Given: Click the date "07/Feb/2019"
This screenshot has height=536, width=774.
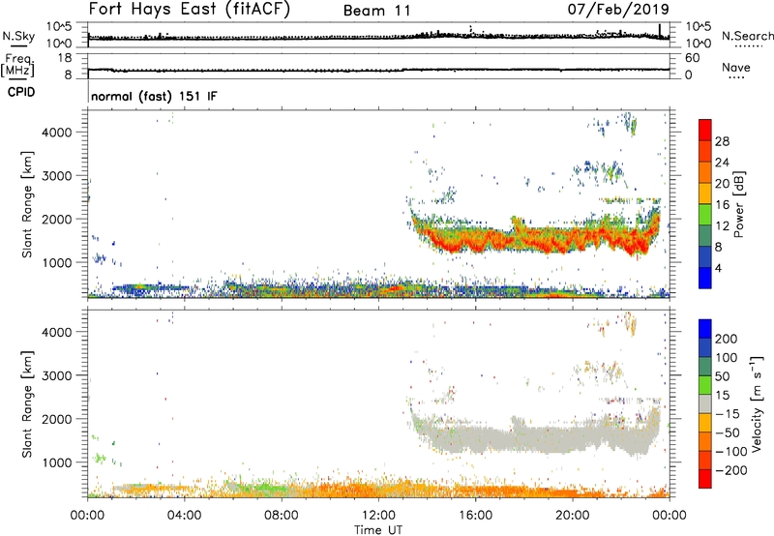Looking at the screenshot, I should [618, 10].
